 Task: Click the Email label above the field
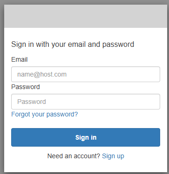tap(20, 59)
